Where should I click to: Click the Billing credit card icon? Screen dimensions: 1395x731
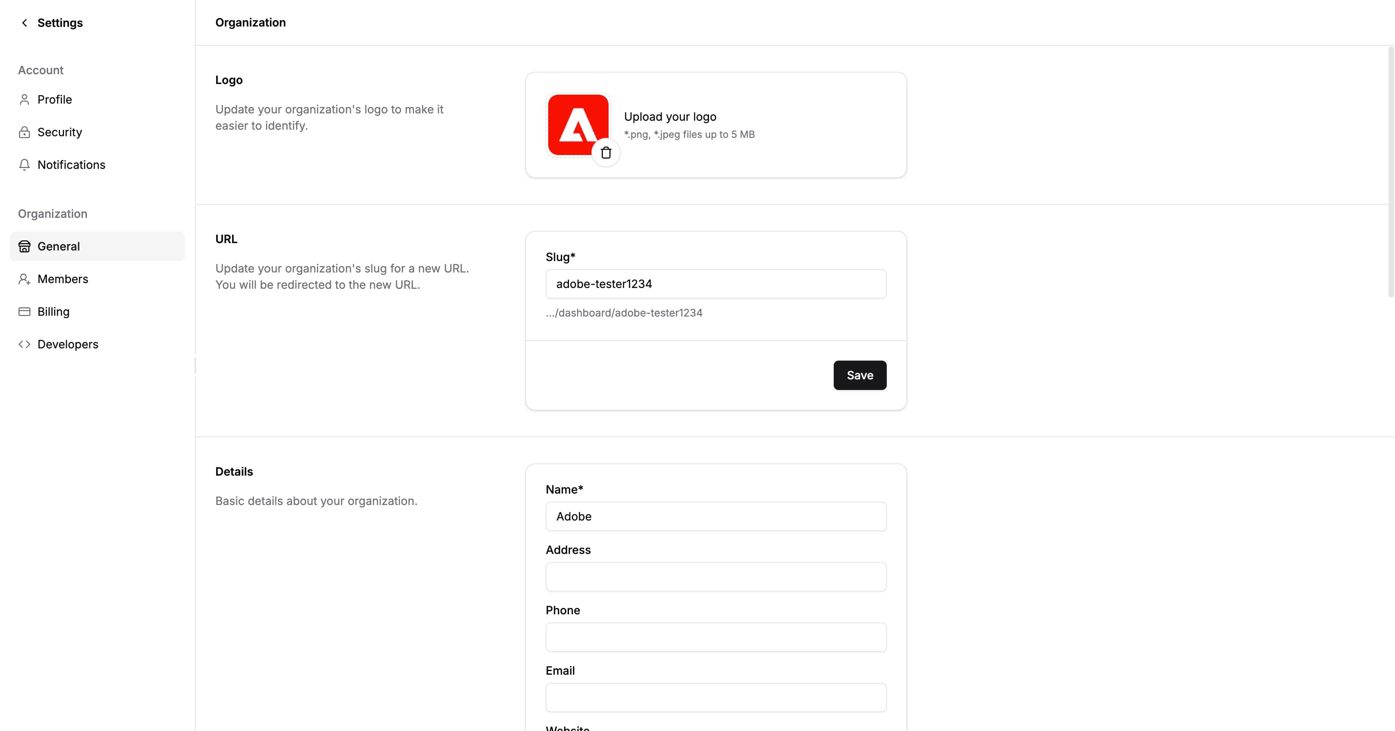[x=24, y=312]
